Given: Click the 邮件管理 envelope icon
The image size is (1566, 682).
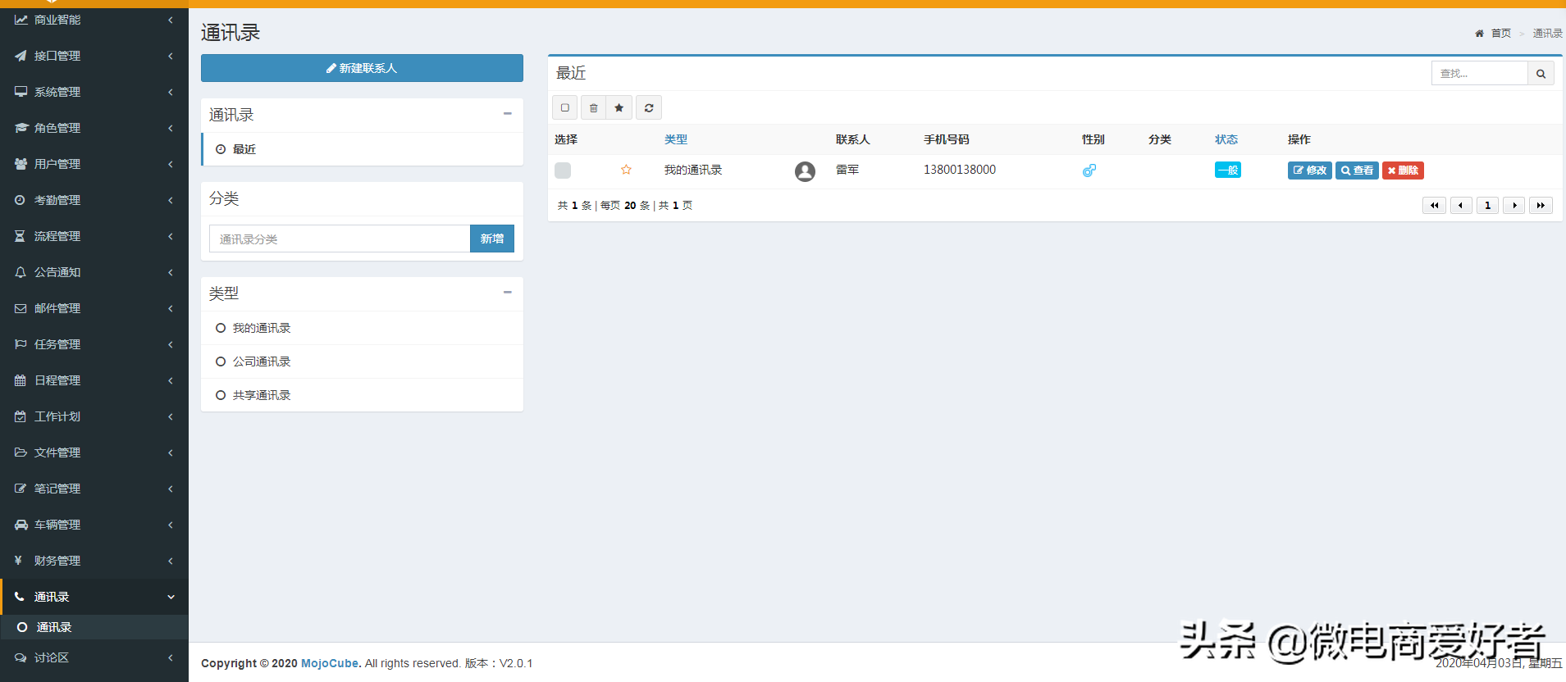Looking at the screenshot, I should click(x=21, y=308).
